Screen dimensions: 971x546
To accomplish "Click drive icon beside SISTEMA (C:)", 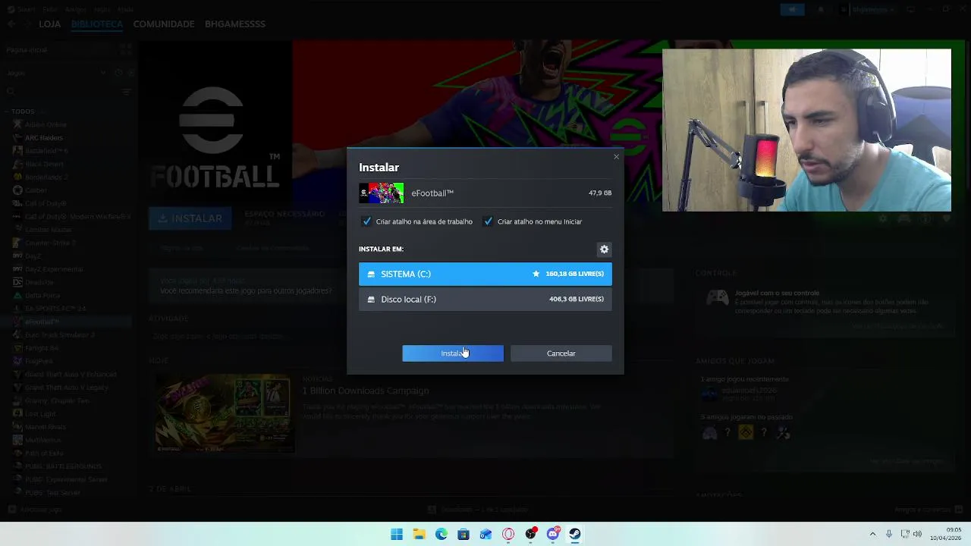I will [x=371, y=274].
